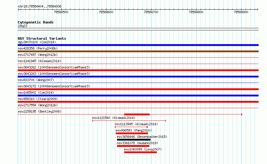267x164 pixels.
Task: Click the red esv996593 variant bar
Action: (132, 133)
